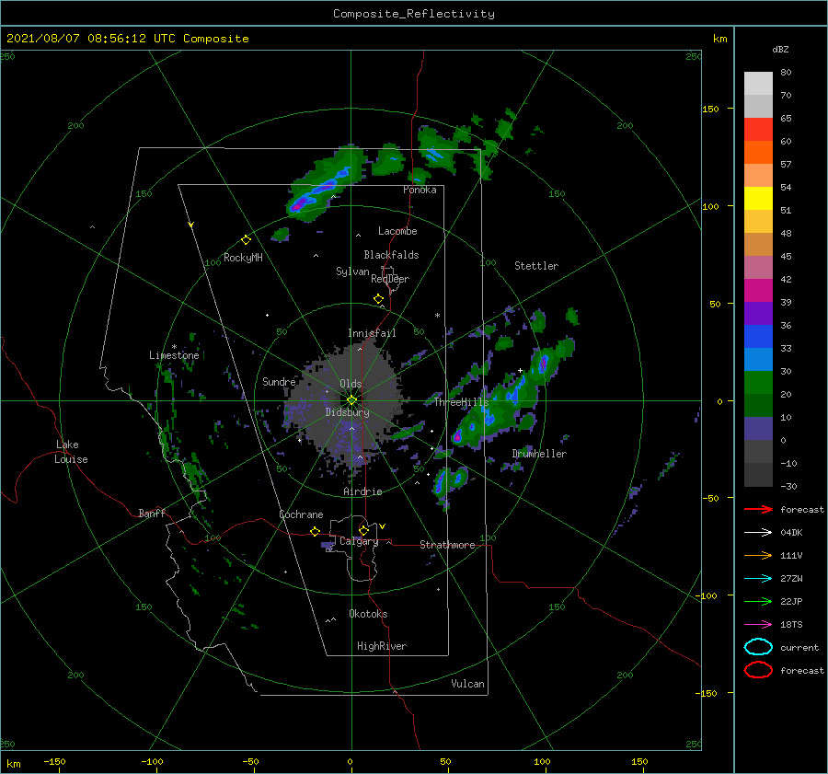Click the RockyMH label
Viewport: 828px width, 774px height.
tap(243, 258)
